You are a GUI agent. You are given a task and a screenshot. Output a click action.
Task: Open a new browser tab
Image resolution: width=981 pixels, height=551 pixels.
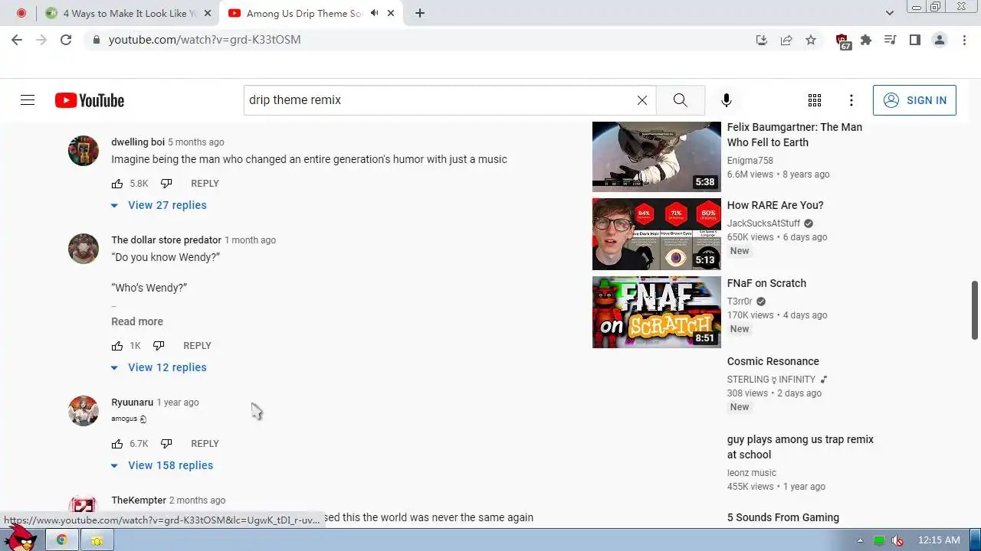[x=420, y=13]
